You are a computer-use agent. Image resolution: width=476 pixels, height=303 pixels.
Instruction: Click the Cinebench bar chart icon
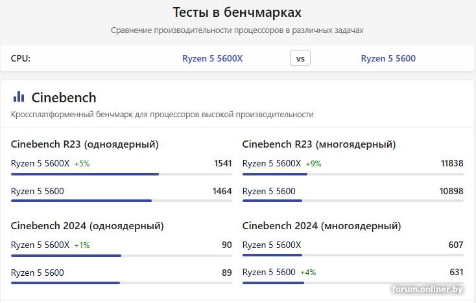(x=19, y=97)
